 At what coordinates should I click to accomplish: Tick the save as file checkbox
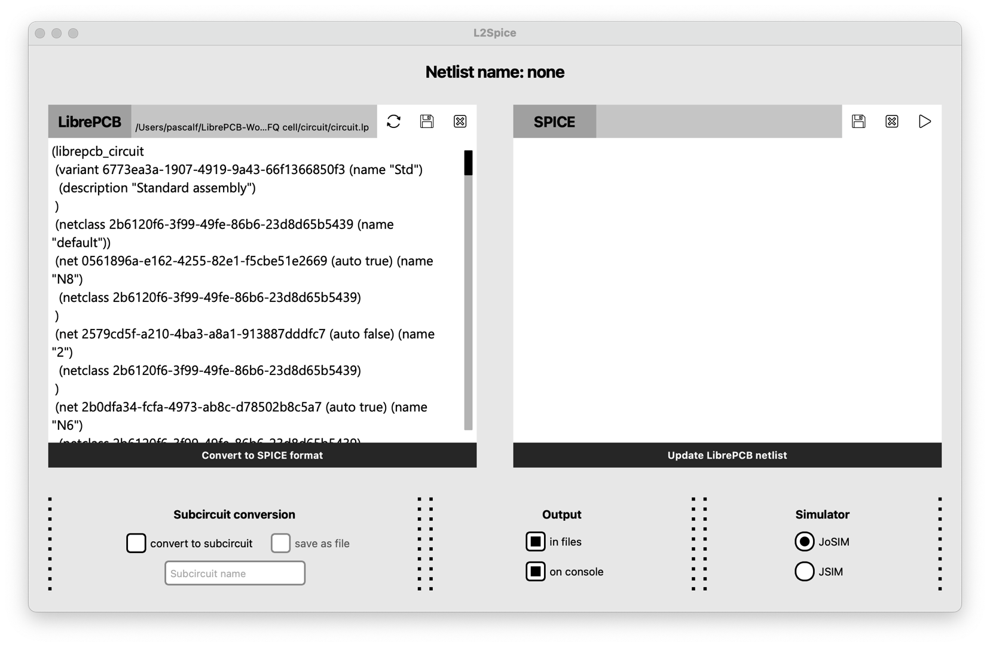pyautogui.click(x=280, y=543)
